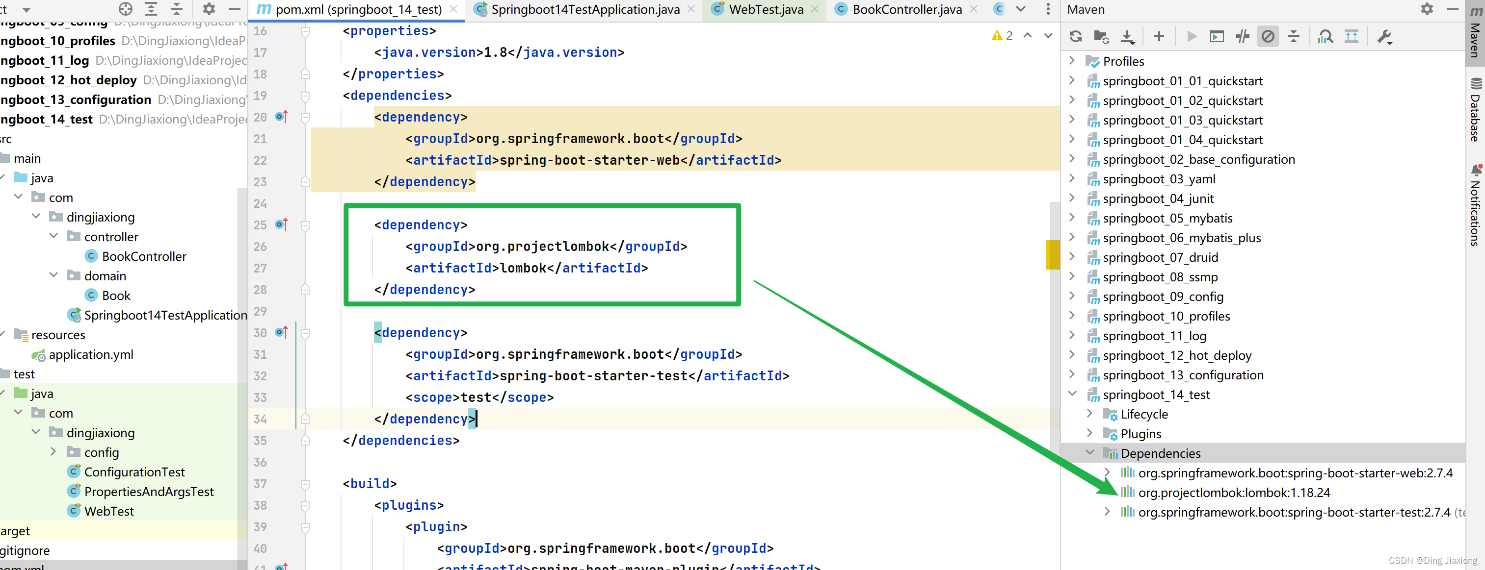
Task: Open Project view dropdown arrow
Action: point(26,9)
